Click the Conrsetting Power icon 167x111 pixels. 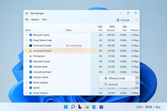coord(30,72)
